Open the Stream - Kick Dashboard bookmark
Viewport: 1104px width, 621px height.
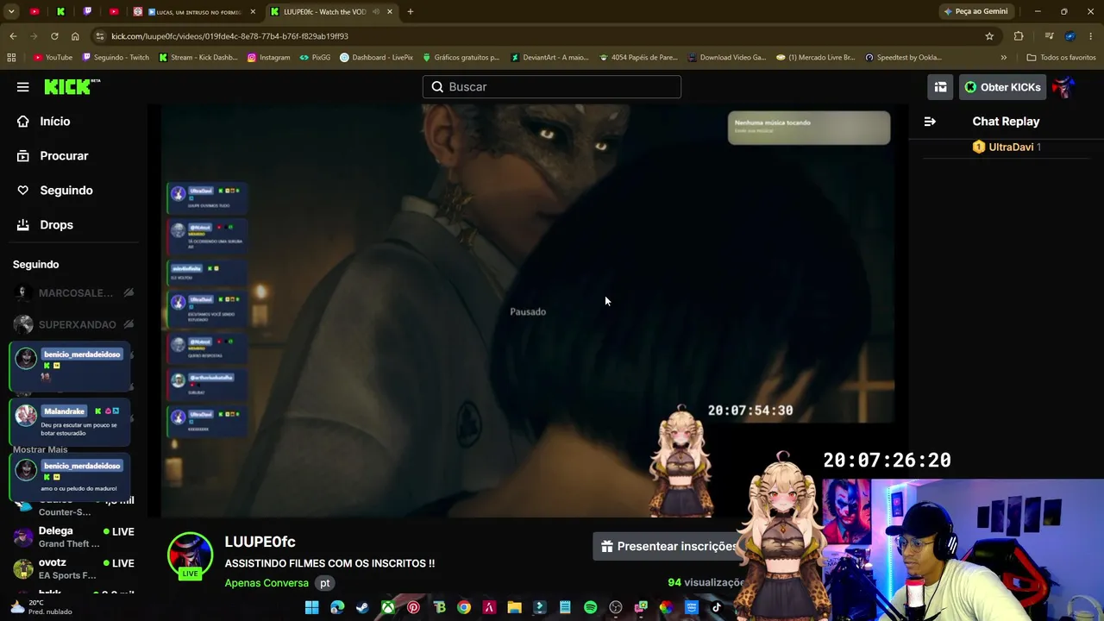(198, 58)
